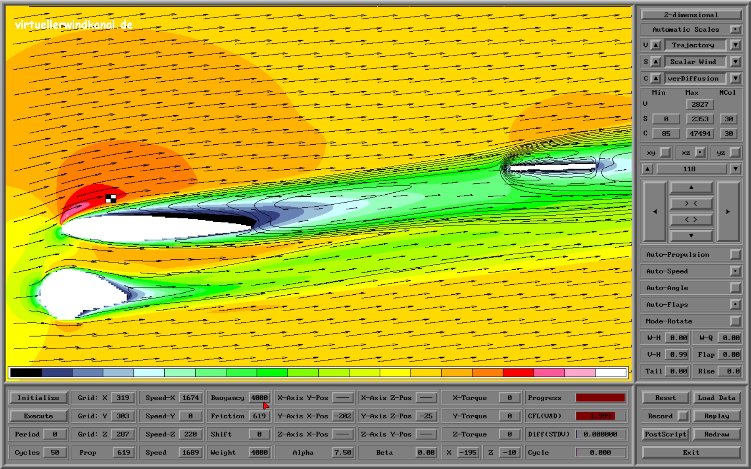751x469 pixels.
Task: Open the Trajectory dropdown arrow
Action: point(735,45)
